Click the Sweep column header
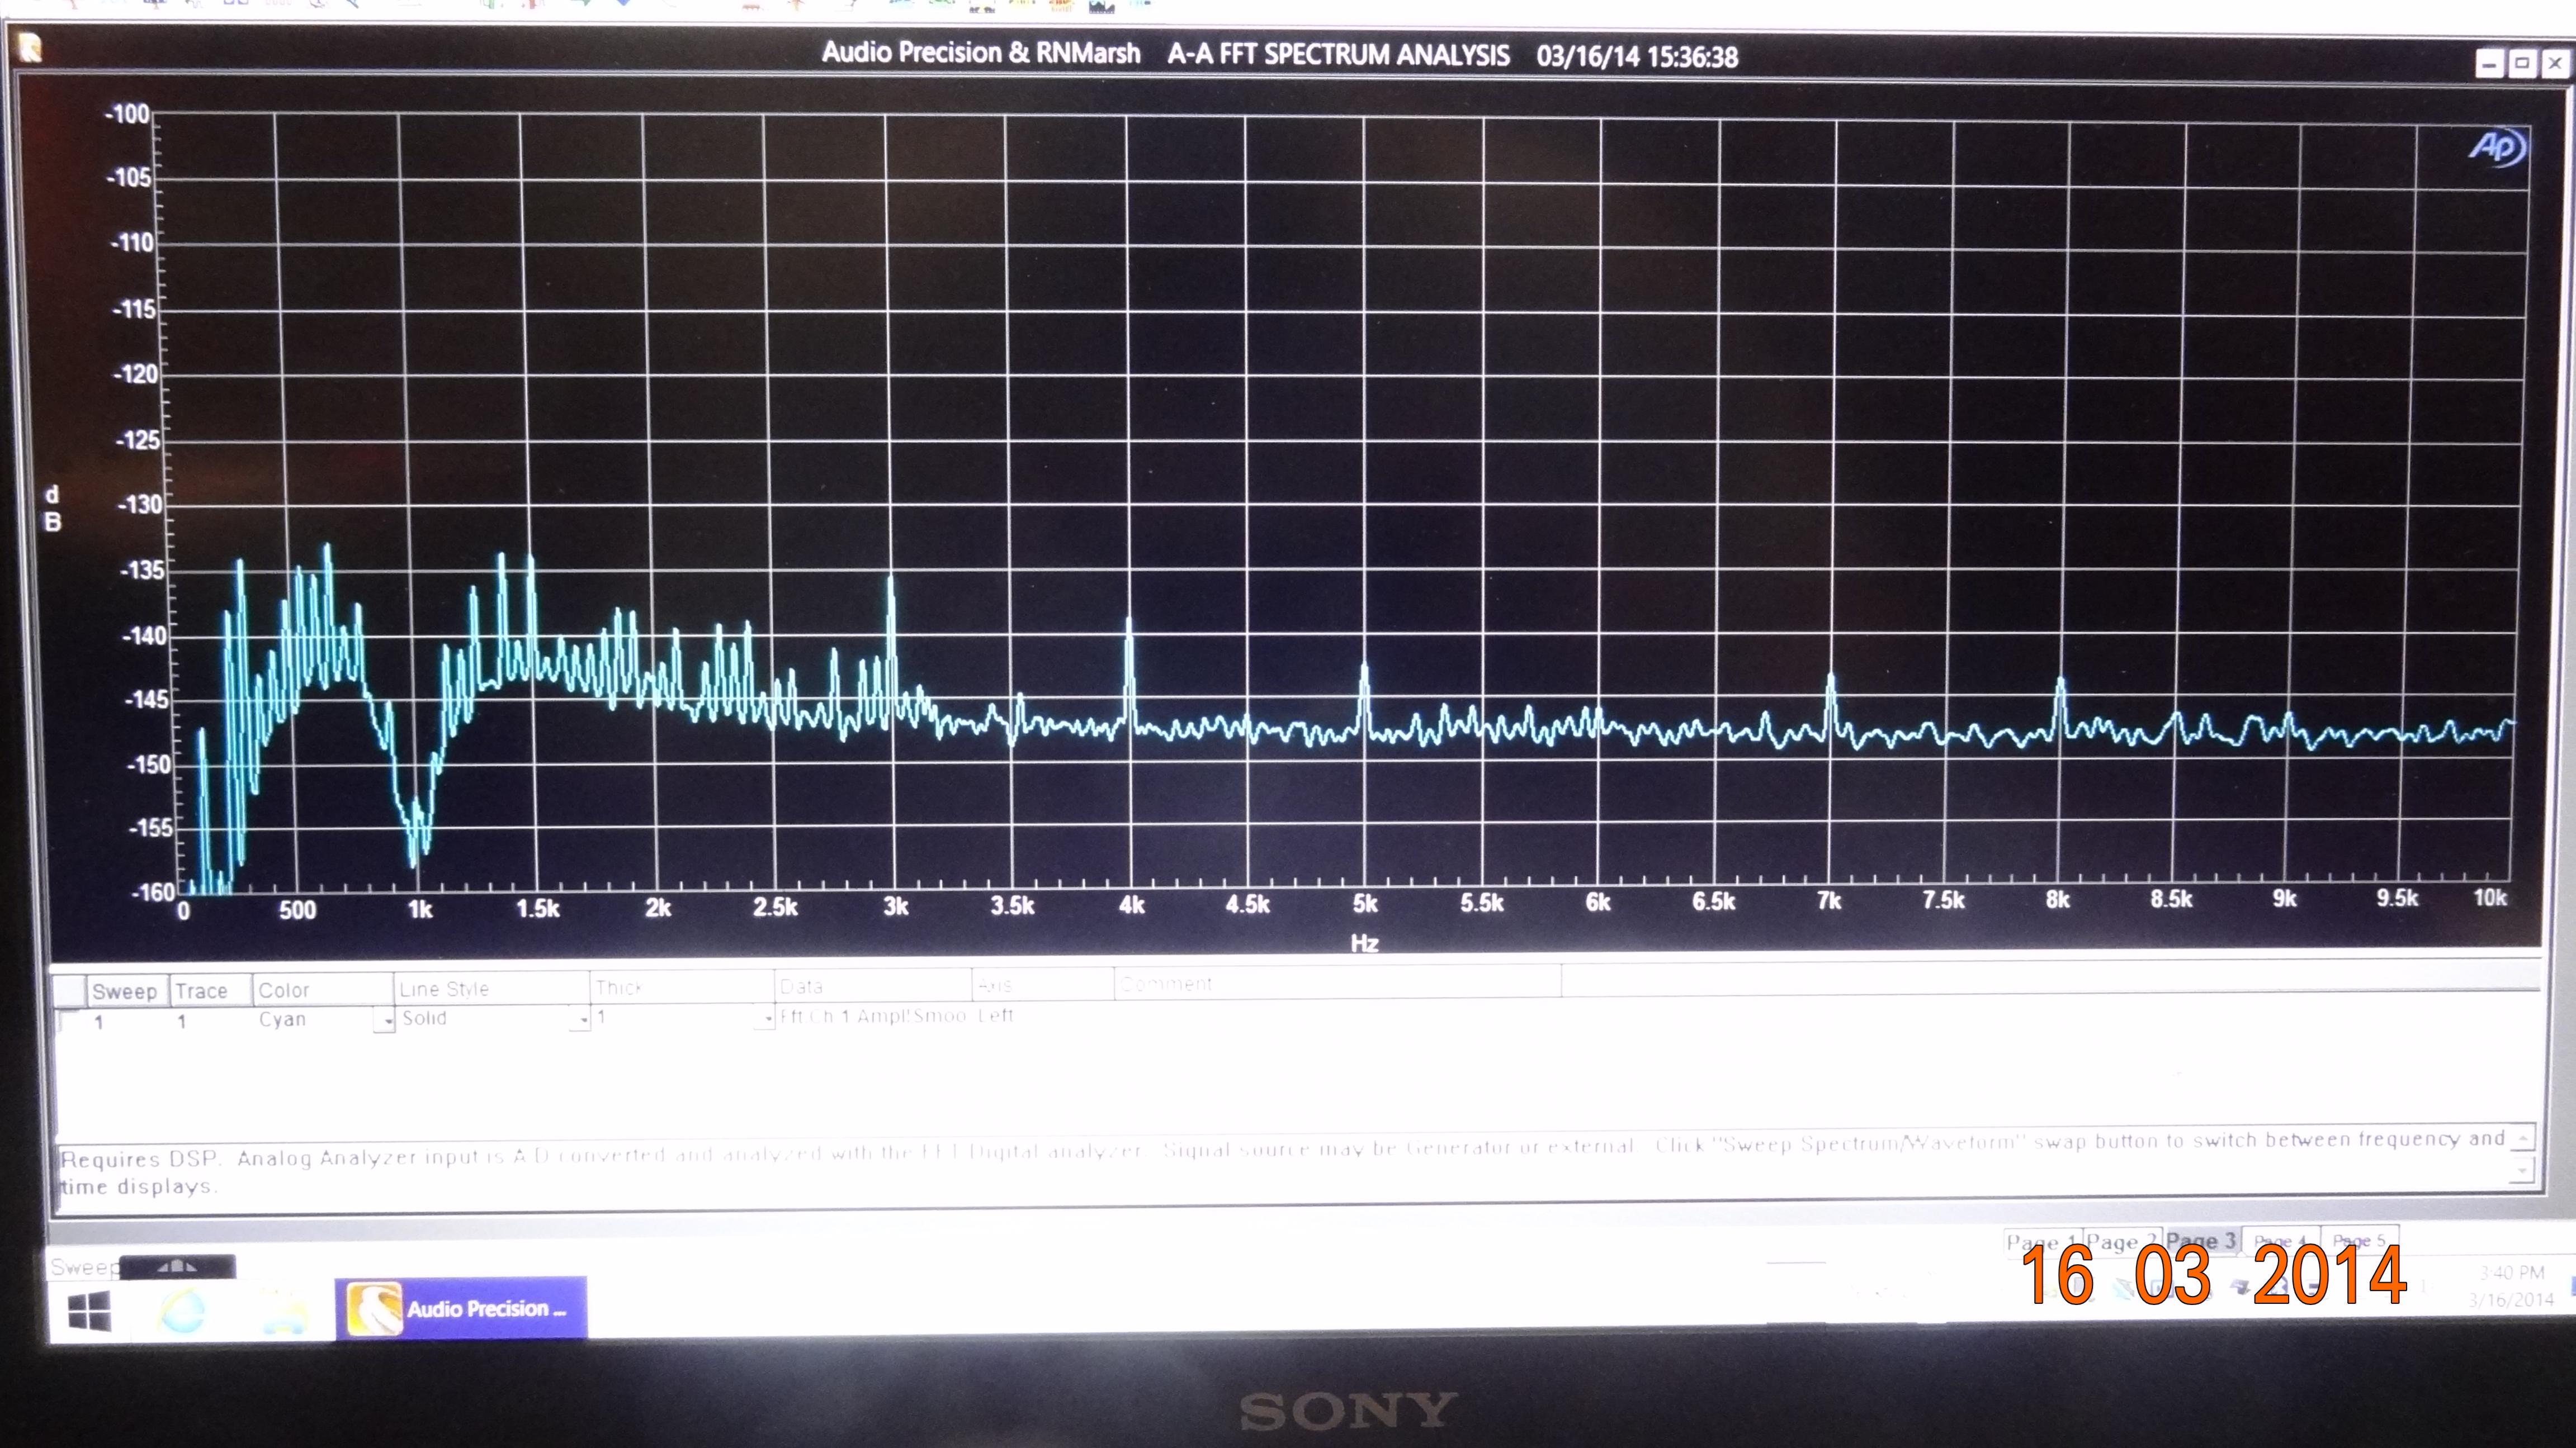Viewport: 2576px width, 1448px height. 126,991
